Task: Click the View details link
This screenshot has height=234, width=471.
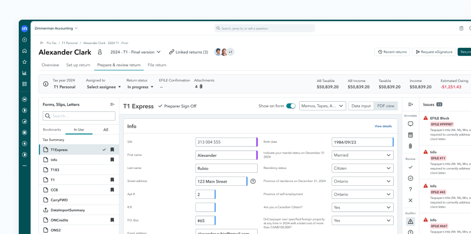Action: pos(383,126)
